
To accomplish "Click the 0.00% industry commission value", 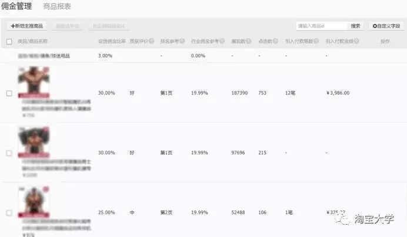I will 198,56.
